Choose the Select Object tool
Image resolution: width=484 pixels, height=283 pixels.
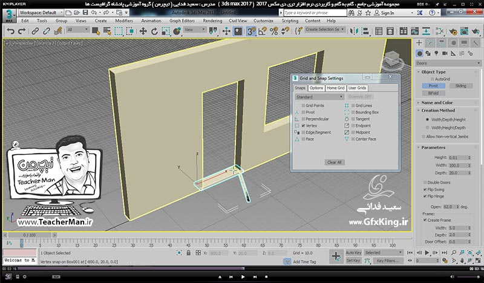96,31
